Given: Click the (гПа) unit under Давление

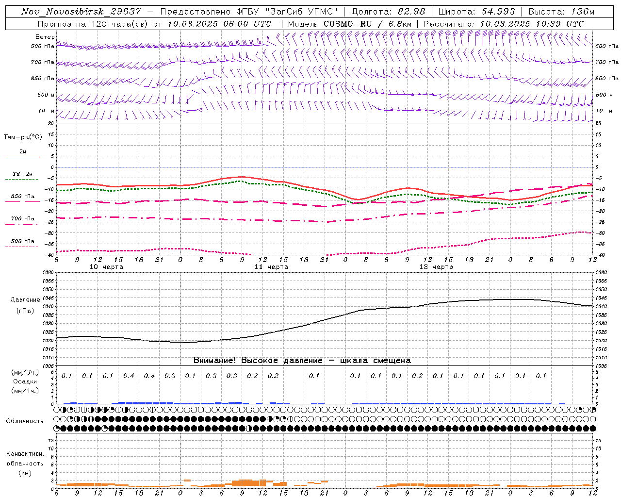Looking at the screenshot, I should tap(25, 311).
